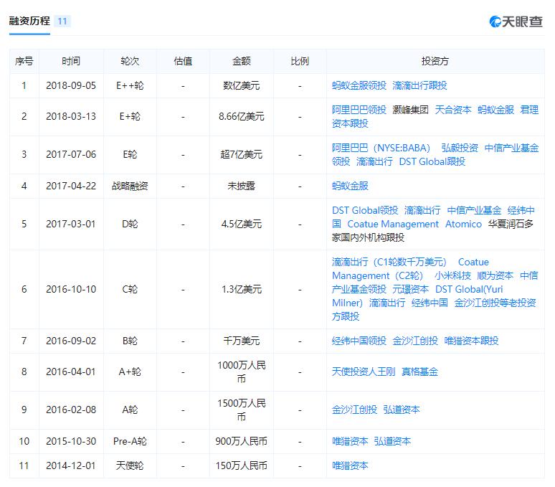Open 蚂蚁金服领投 link in the E++轮 row
Image resolution: width=555 pixels, height=487 pixels.
click(x=359, y=85)
